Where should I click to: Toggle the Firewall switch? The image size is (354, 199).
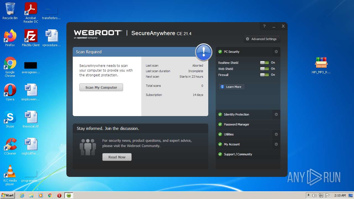(264, 75)
